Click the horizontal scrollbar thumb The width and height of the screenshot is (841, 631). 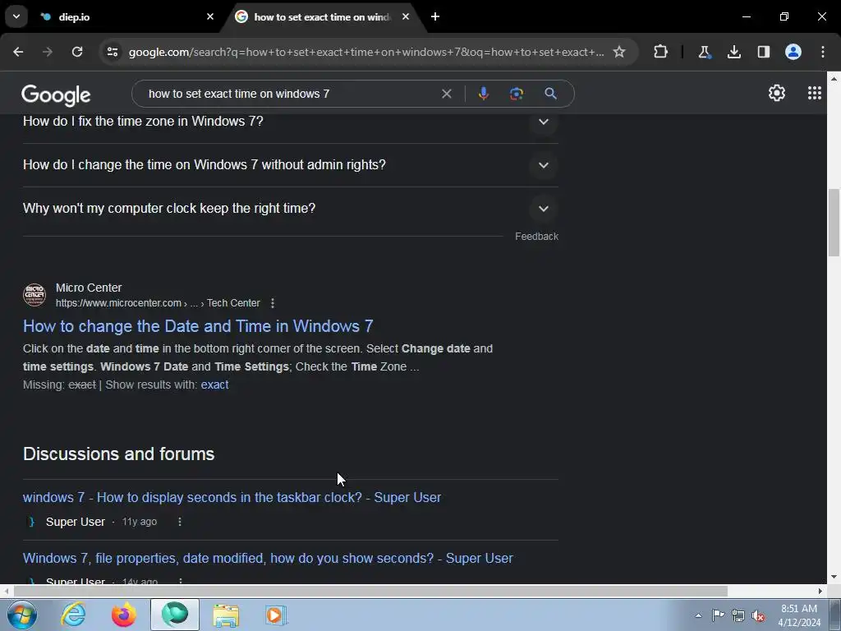click(370, 592)
